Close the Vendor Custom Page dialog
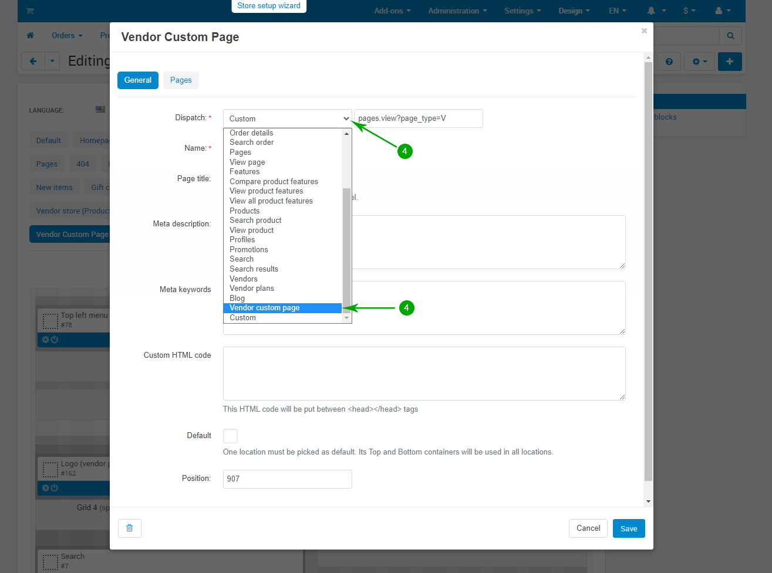Screen dimensions: 772x573 [x=644, y=31]
